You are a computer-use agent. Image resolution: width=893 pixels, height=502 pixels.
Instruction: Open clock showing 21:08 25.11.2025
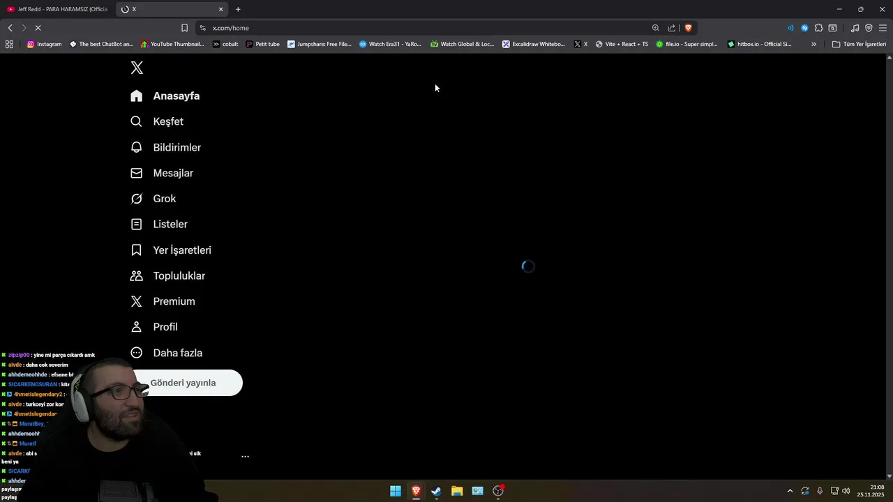point(871,491)
